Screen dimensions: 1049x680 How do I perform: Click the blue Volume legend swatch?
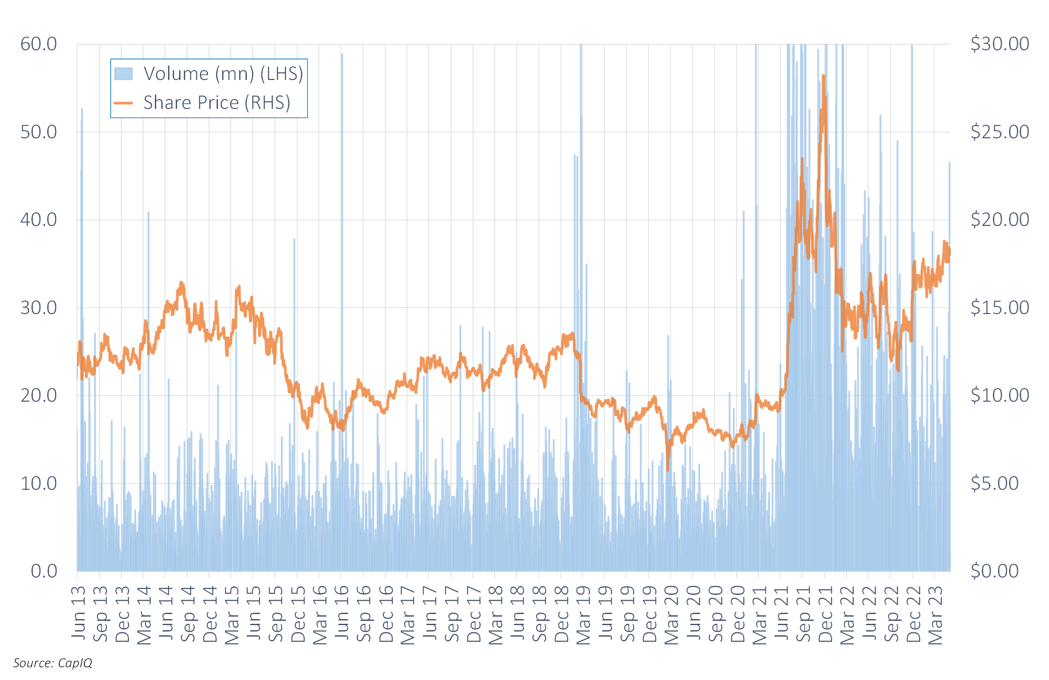point(123,74)
